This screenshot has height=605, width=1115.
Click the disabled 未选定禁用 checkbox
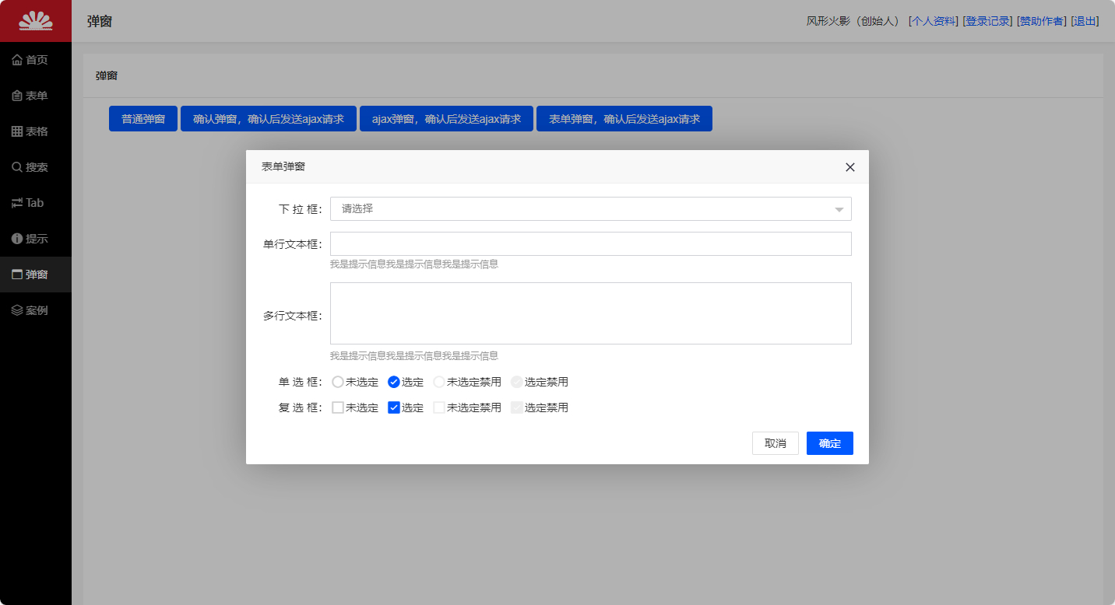click(439, 407)
